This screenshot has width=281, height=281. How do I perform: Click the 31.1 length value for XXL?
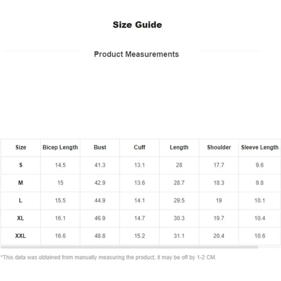click(x=179, y=236)
